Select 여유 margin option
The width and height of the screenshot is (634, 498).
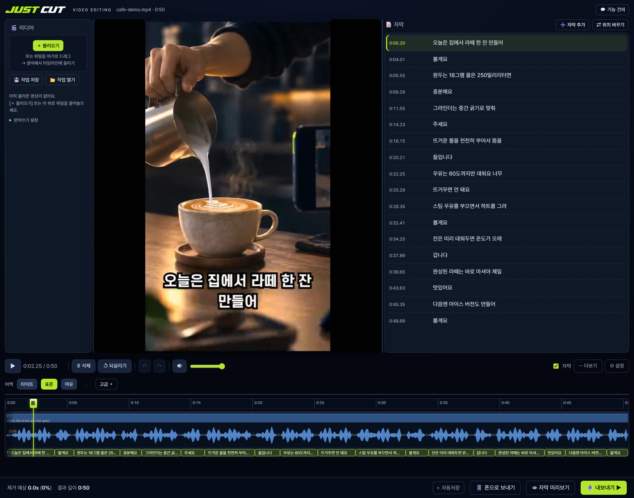(x=69, y=384)
